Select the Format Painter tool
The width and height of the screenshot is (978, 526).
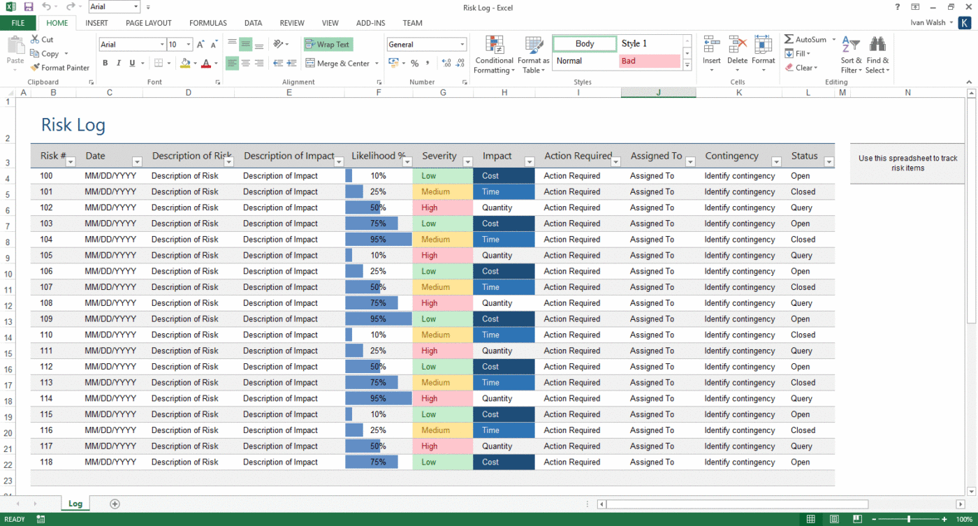tap(60, 67)
